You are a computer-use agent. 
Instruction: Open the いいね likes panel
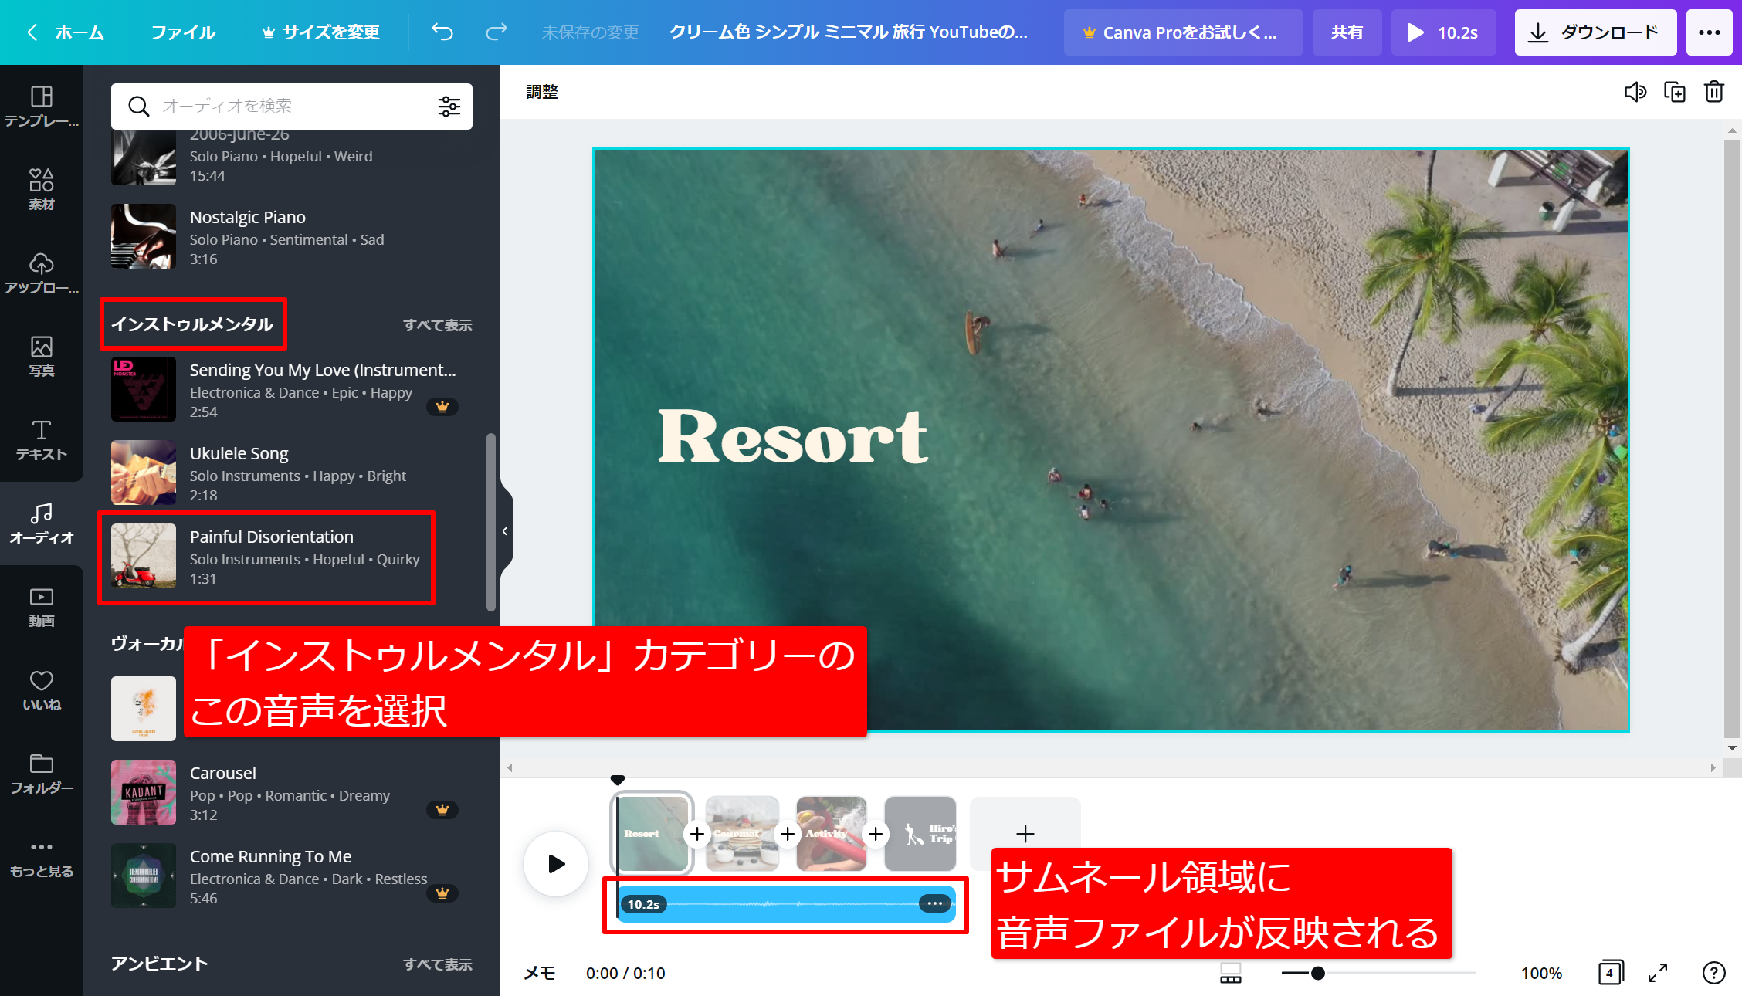42,690
